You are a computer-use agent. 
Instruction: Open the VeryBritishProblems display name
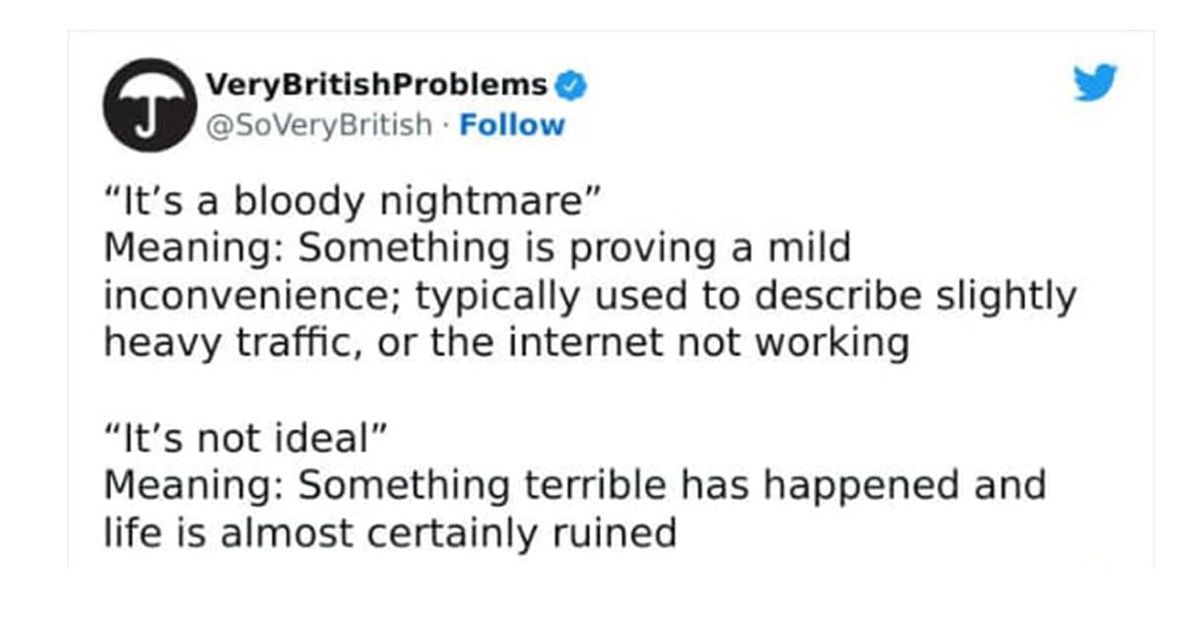click(376, 85)
